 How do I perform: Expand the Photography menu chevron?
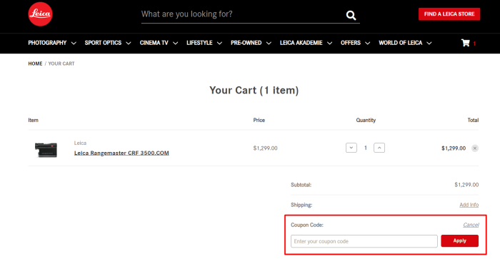click(x=74, y=43)
